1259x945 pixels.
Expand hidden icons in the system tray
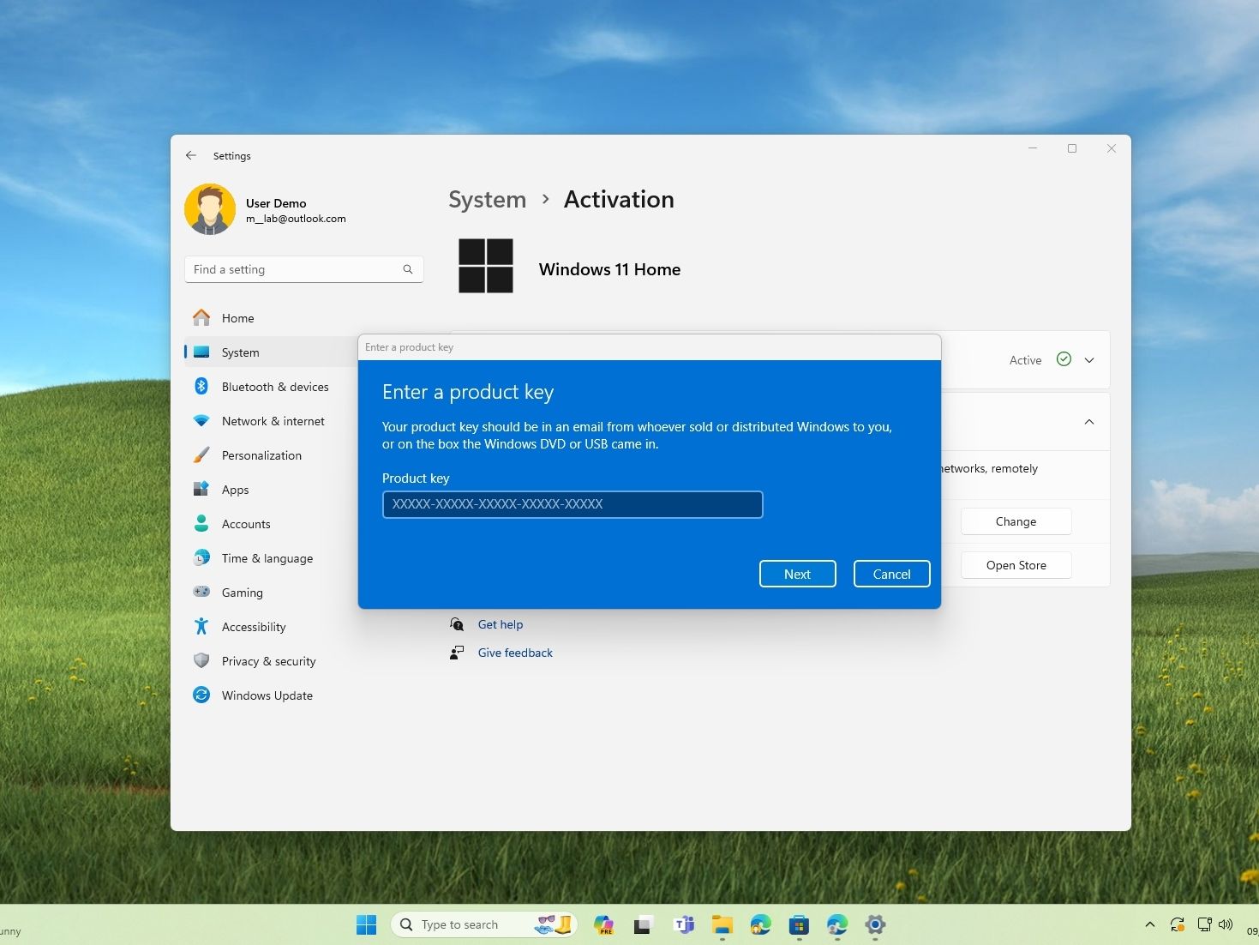pos(1149,924)
